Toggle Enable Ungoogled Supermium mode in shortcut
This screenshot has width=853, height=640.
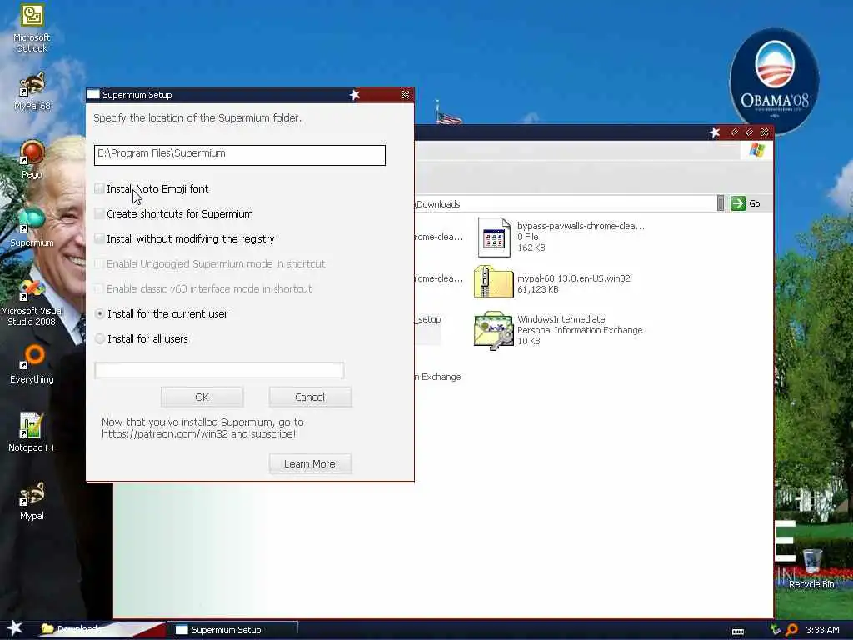point(99,263)
